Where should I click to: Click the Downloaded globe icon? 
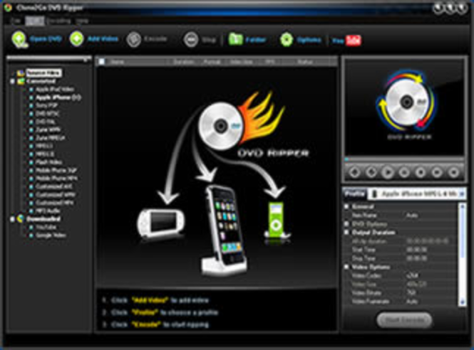21,219
